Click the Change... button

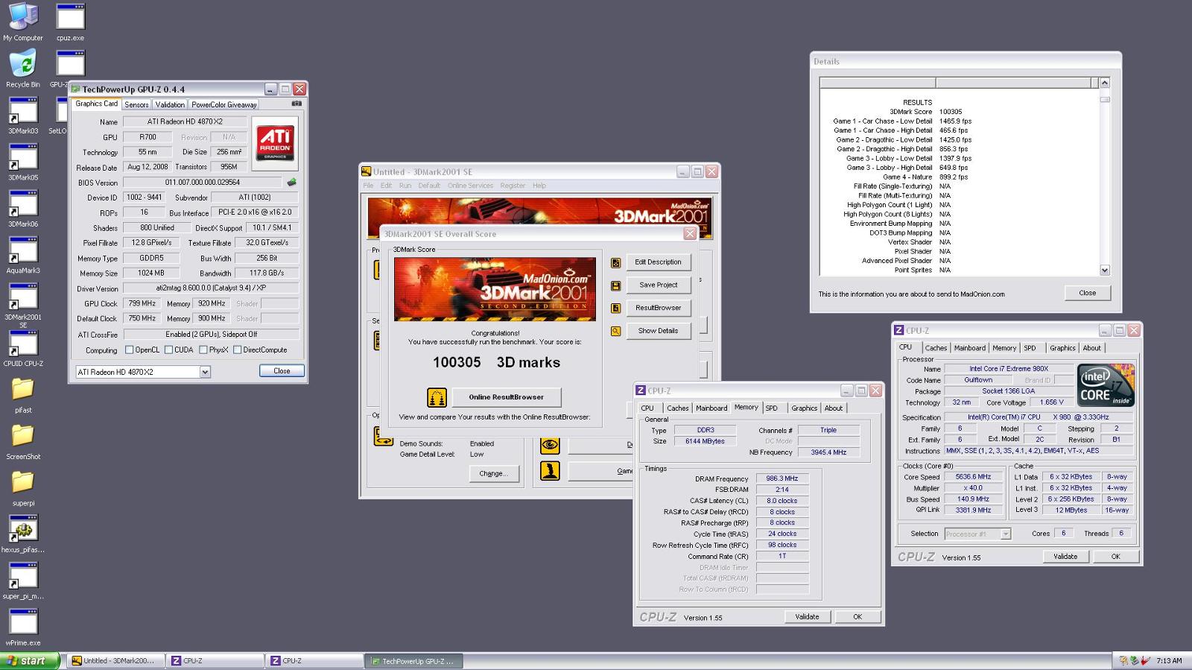493,473
